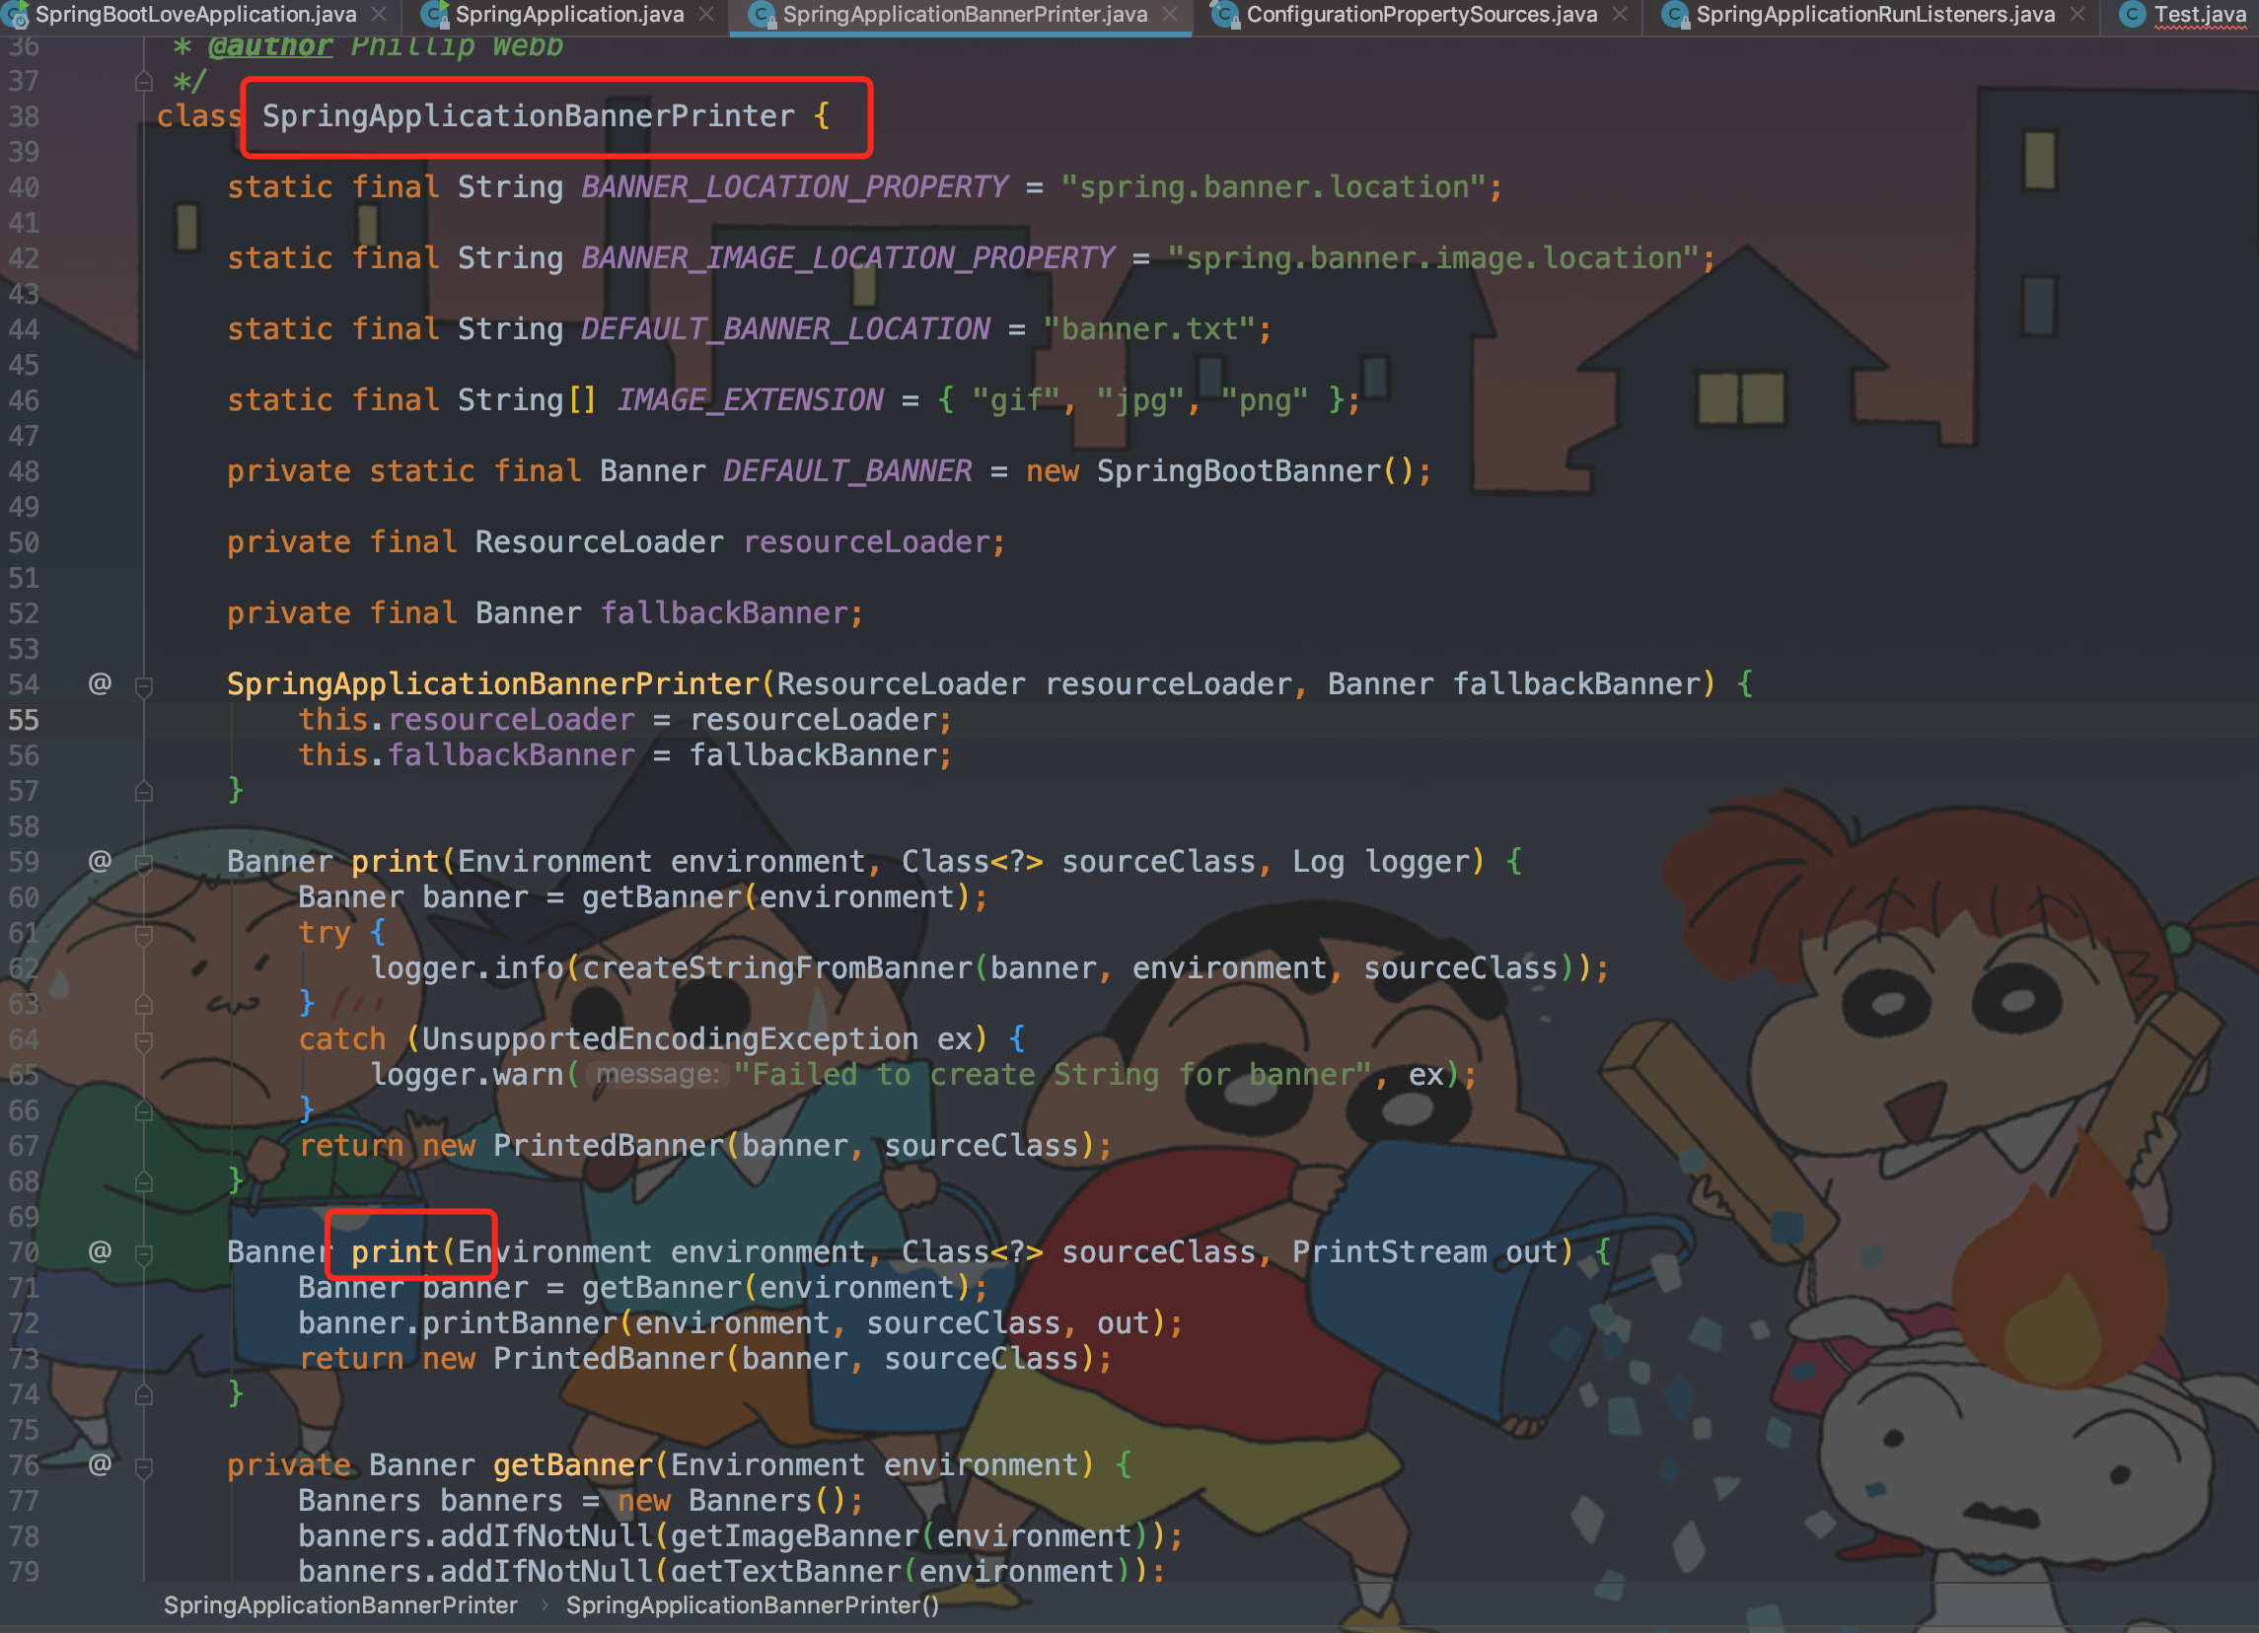Click the "png" string on line 46

1265,399
